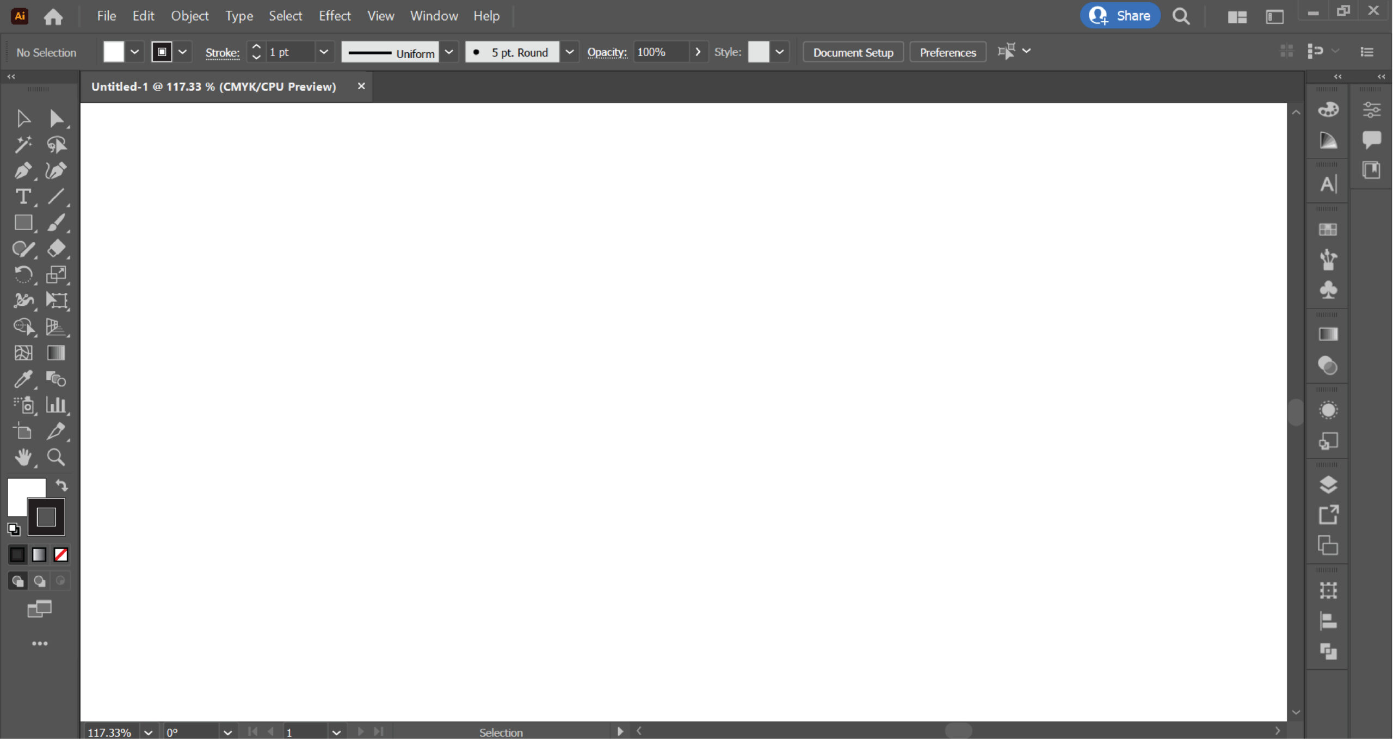Viewport: 1393px width, 739px height.
Task: Pick the Eraser tool
Action: [56, 249]
